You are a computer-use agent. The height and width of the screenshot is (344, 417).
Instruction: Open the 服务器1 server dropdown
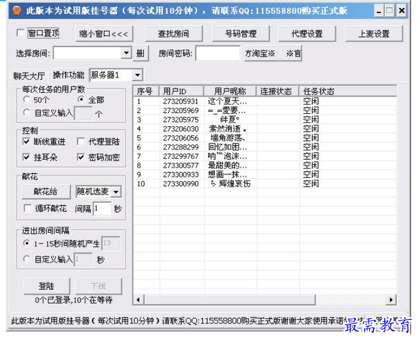click(x=137, y=75)
